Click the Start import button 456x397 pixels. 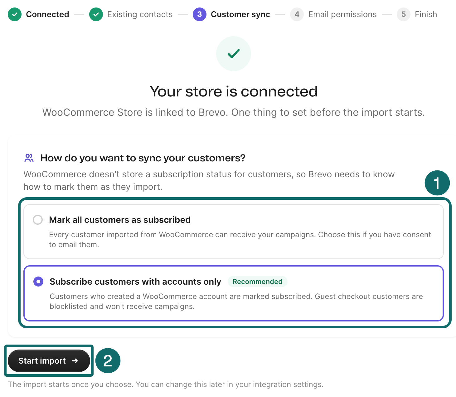[49, 361]
